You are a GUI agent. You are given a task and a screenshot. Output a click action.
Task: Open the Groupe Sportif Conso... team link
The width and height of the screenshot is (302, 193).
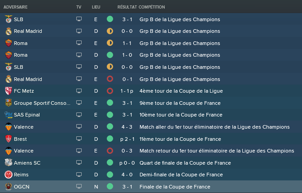click(x=42, y=103)
